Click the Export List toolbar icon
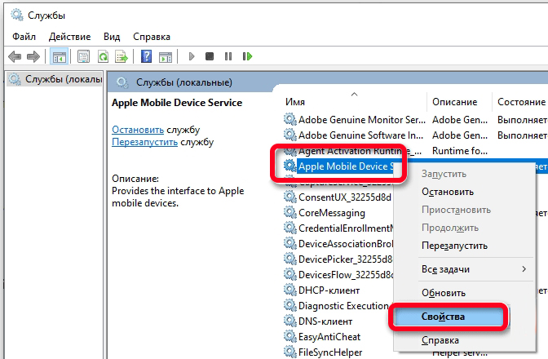 pyautogui.click(x=122, y=56)
